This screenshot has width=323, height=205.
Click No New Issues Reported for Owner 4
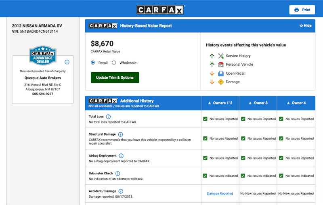click(296, 193)
